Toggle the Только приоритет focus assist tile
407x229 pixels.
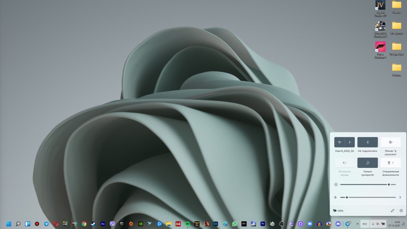(367, 163)
